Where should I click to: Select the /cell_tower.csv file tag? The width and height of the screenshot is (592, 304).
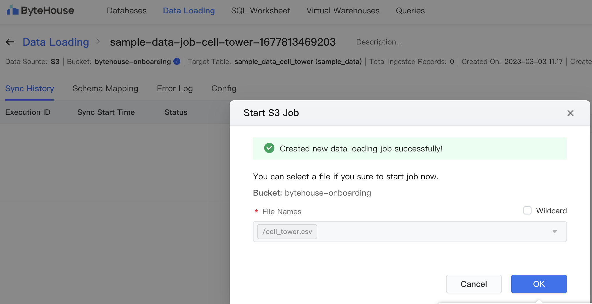(287, 232)
